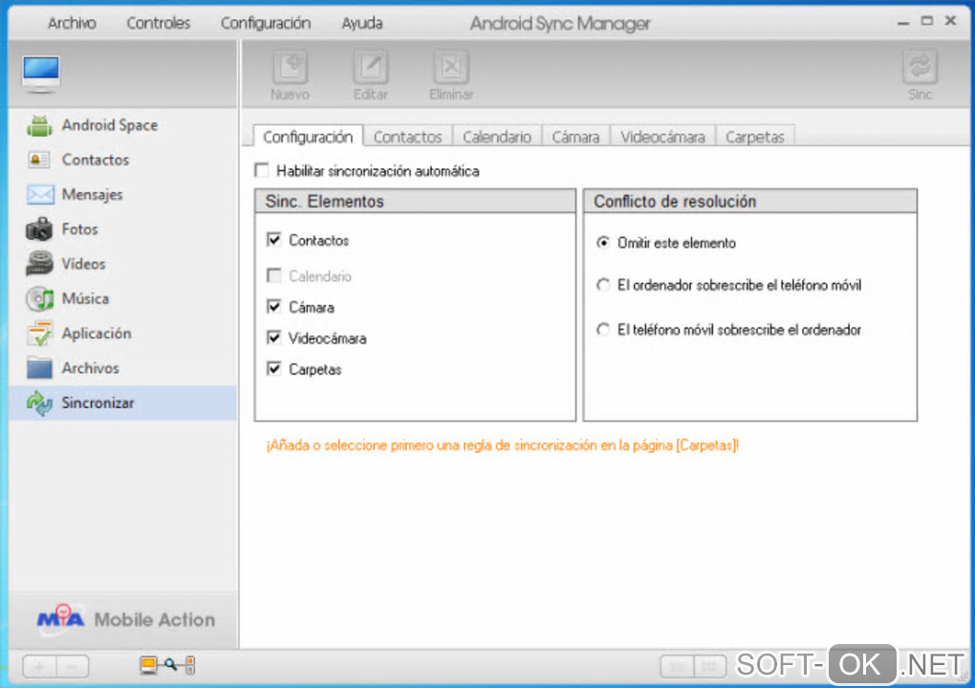Switch to the Configuración tab
This screenshot has height=688, width=975.
[308, 137]
